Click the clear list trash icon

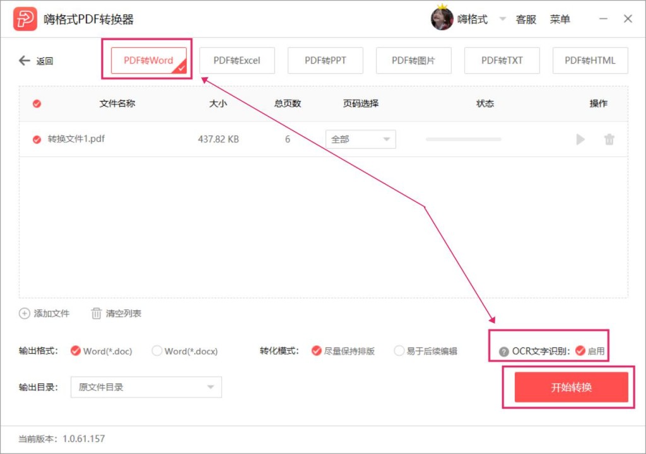pos(96,313)
